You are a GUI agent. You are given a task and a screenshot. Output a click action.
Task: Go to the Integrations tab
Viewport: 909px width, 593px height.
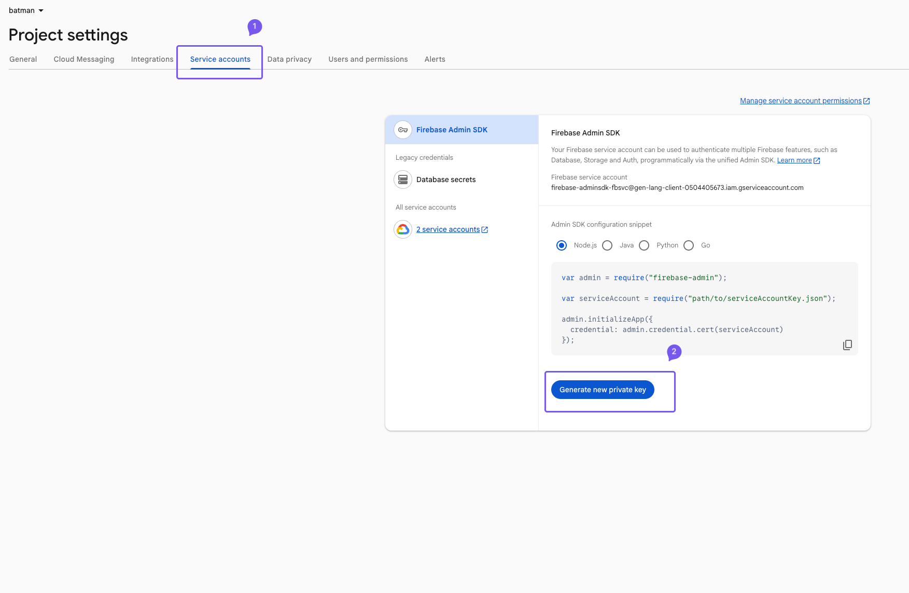tap(152, 59)
